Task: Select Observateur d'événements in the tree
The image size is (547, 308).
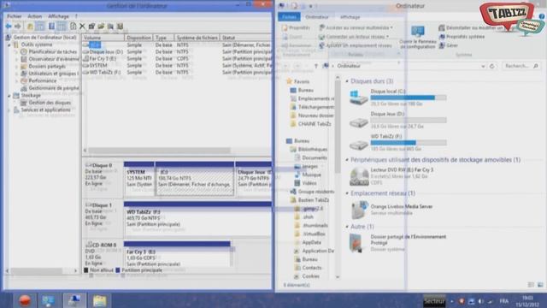Action: pos(50,59)
